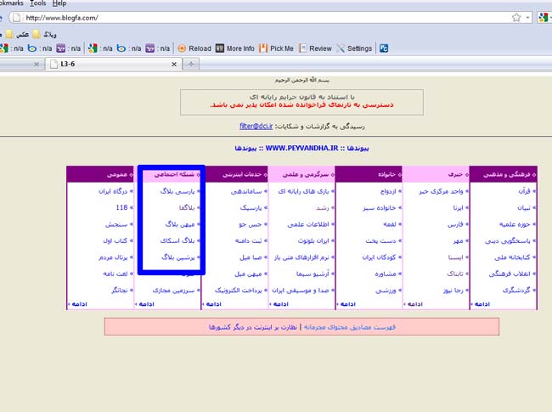Open the خانواده سبز link
Image resolution: width=552 pixels, height=412 pixels.
coord(380,208)
